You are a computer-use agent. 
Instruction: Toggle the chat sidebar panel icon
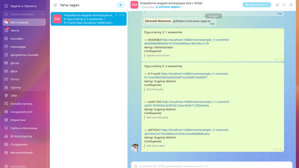point(291,5)
